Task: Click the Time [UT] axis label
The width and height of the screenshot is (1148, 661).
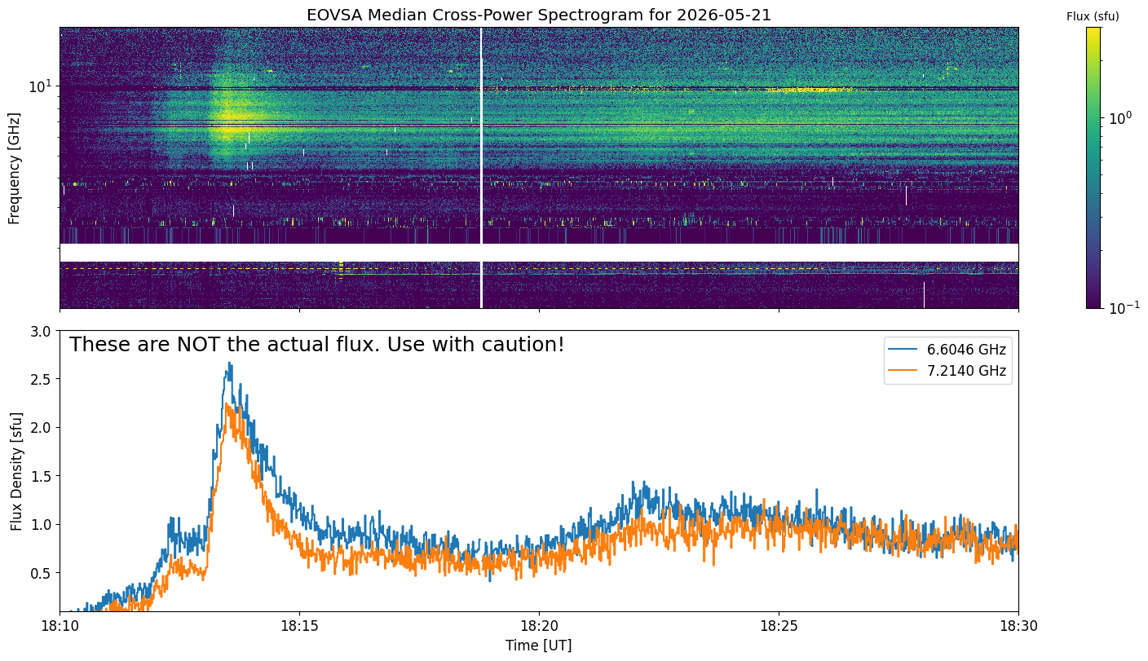Action: (x=539, y=646)
